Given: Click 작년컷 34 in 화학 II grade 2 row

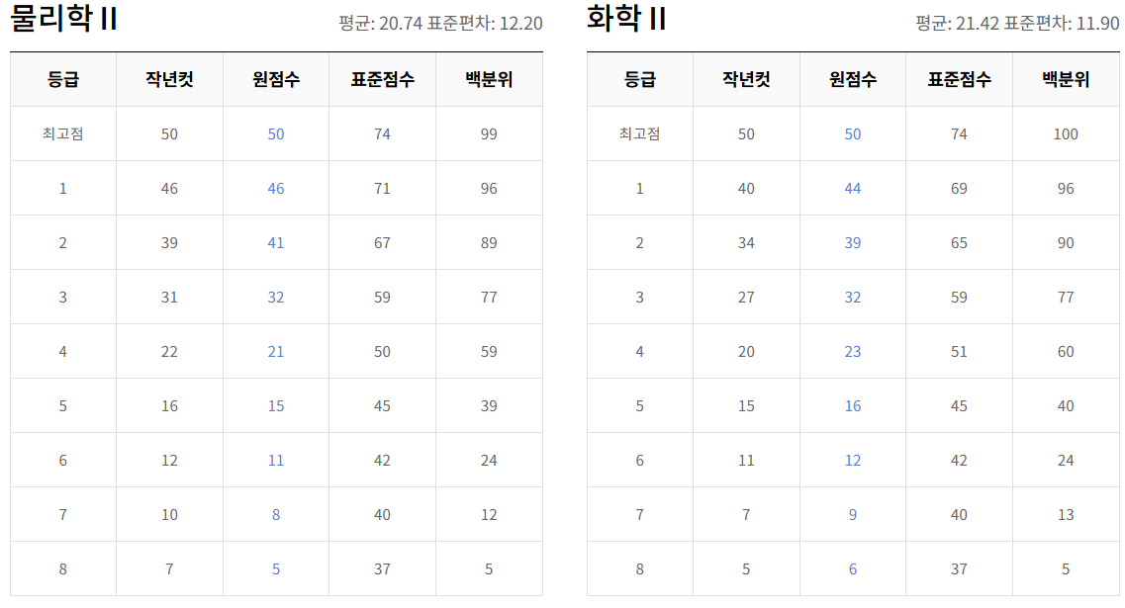Looking at the screenshot, I should click(746, 243).
